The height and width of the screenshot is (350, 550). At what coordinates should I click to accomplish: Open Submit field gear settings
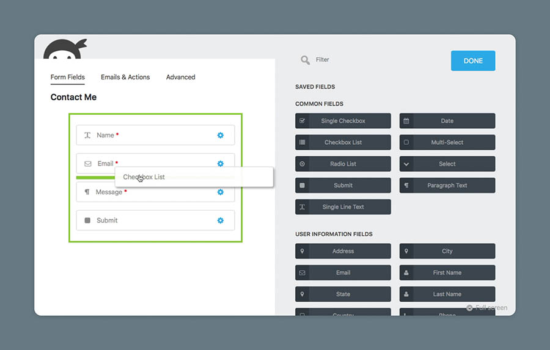tap(221, 221)
